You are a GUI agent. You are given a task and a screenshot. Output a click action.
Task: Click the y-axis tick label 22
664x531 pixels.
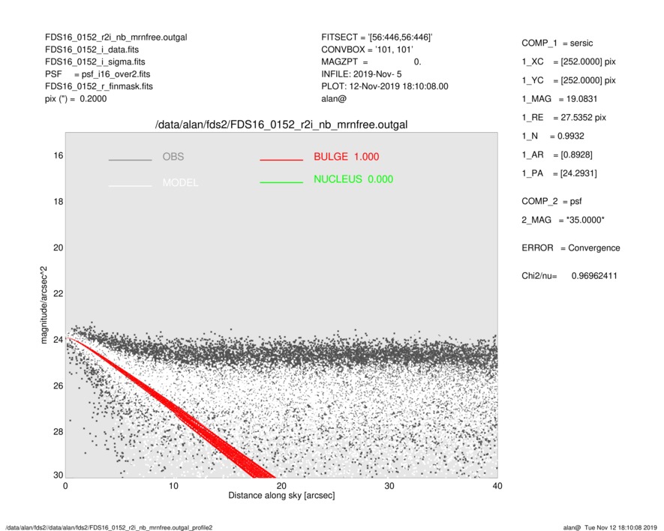click(59, 293)
